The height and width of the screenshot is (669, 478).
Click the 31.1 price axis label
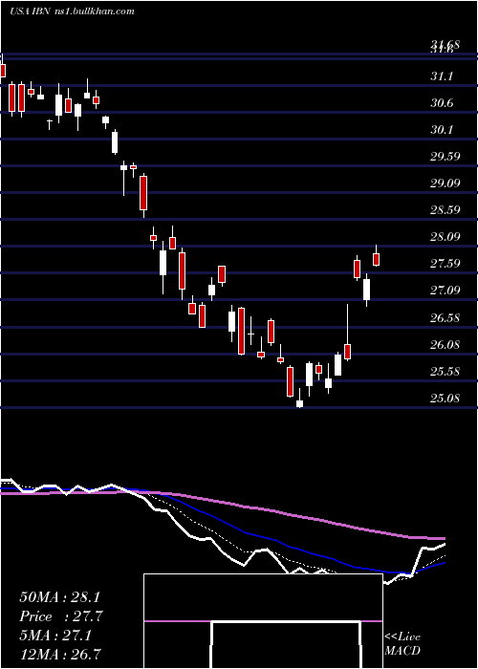point(442,76)
